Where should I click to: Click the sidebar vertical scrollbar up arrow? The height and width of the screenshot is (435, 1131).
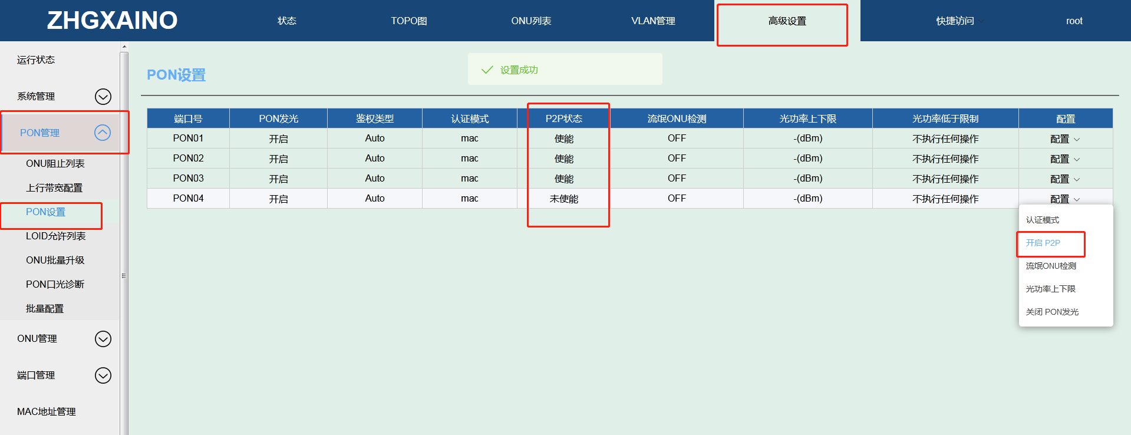[124, 47]
